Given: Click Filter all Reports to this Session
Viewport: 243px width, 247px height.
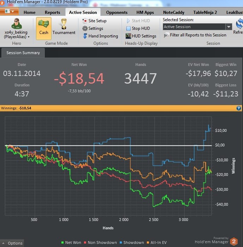Looking at the screenshot, I should coord(195,35).
